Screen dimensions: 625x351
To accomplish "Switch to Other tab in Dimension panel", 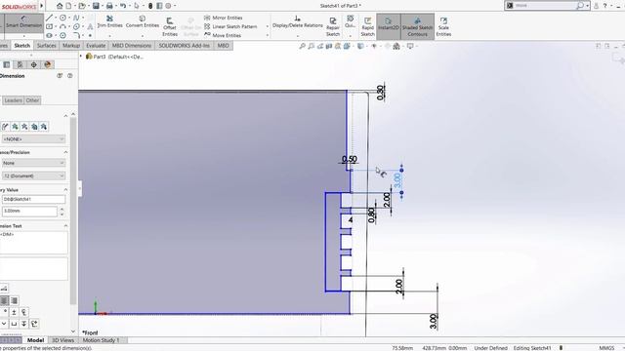I will tap(32, 100).
